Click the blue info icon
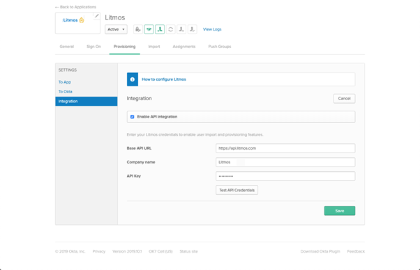The height and width of the screenshot is (270, 420). pos(133,79)
